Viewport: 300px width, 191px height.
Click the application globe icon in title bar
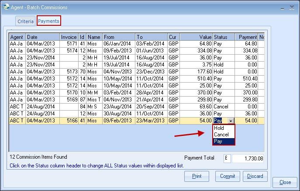[6, 7]
